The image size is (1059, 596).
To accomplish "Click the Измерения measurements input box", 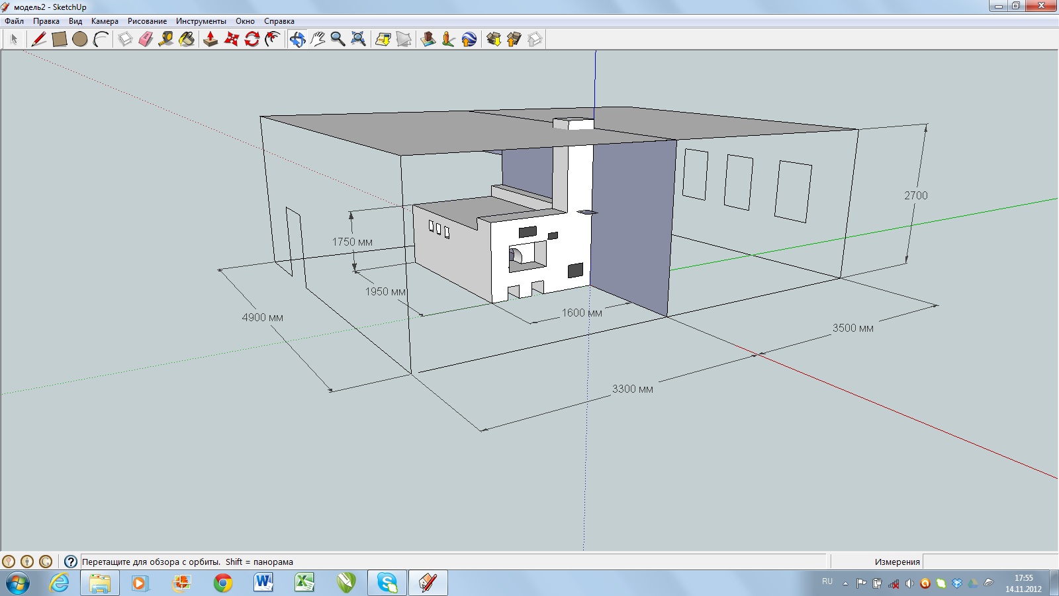I will [x=989, y=562].
